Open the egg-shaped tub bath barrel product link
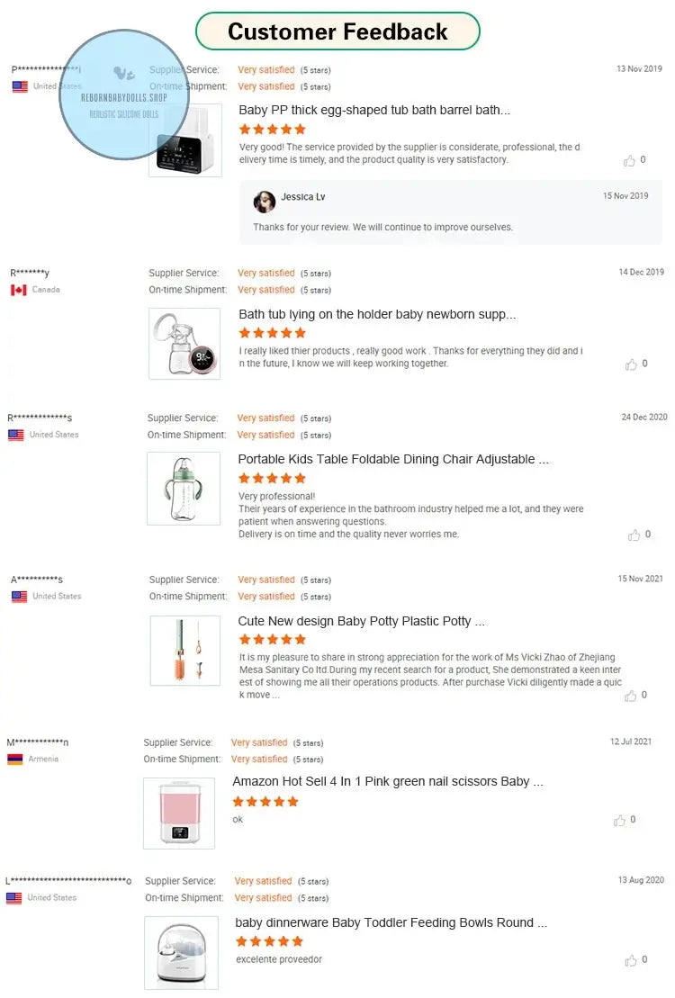675x998 pixels. [374, 110]
